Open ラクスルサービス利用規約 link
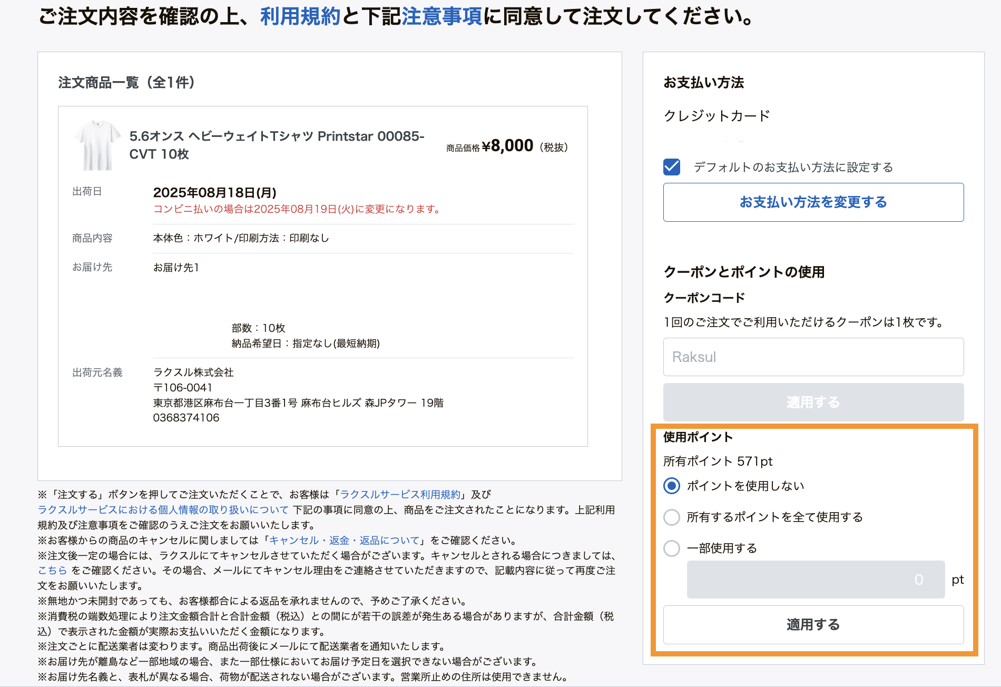This screenshot has width=1001, height=687. [400, 495]
